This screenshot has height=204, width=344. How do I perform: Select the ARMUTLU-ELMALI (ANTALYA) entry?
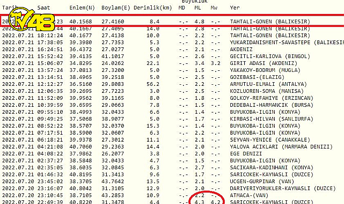click(x=268, y=84)
